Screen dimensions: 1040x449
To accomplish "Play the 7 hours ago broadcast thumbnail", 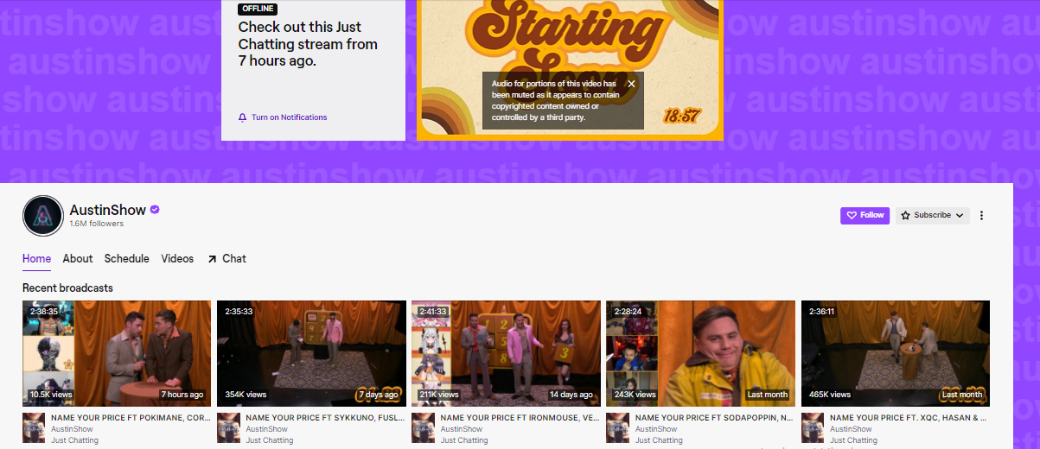I will [x=117, y=353].
